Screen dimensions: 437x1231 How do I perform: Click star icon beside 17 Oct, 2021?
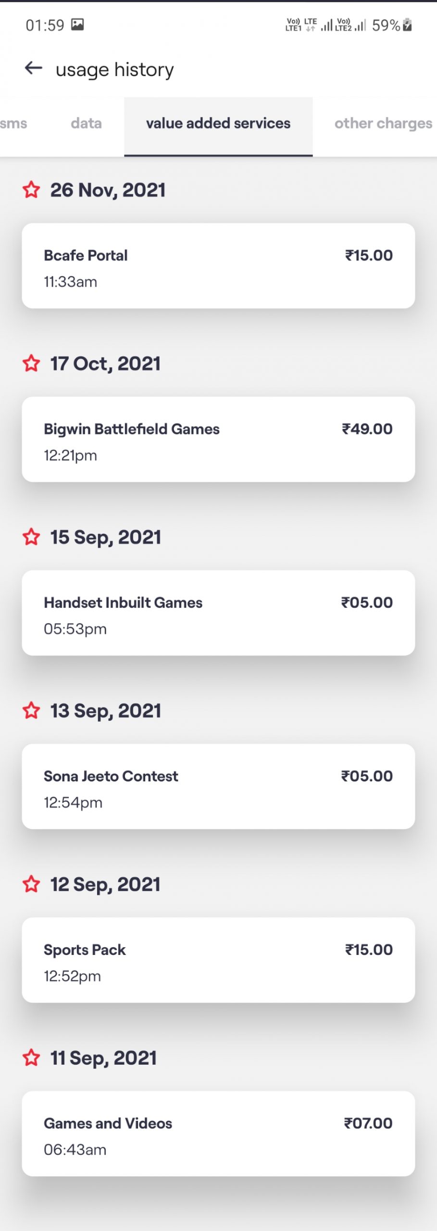coord(31,363)
